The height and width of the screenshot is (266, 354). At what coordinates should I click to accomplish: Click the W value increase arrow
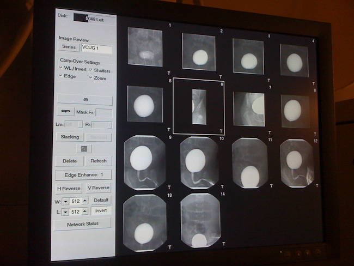pyautogui.click(x=85, y=200)
